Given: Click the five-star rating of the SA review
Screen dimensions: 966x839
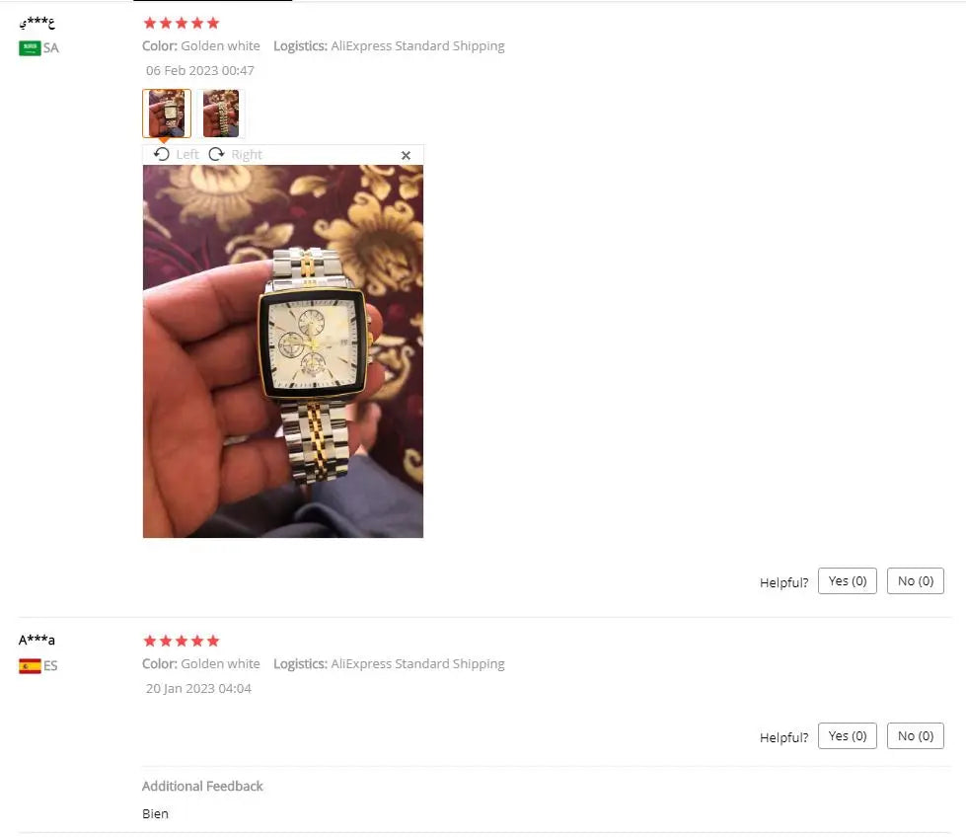Looking at the screenshot, I should [x=182, y=23].
